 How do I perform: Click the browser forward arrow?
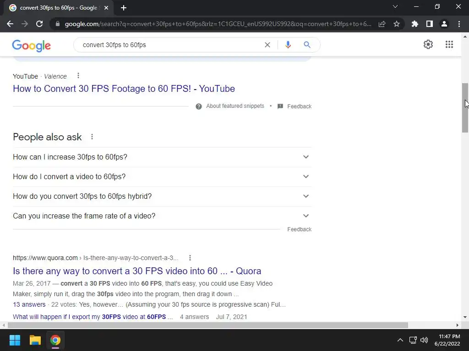pyautogui.click(x=25, y=24)
